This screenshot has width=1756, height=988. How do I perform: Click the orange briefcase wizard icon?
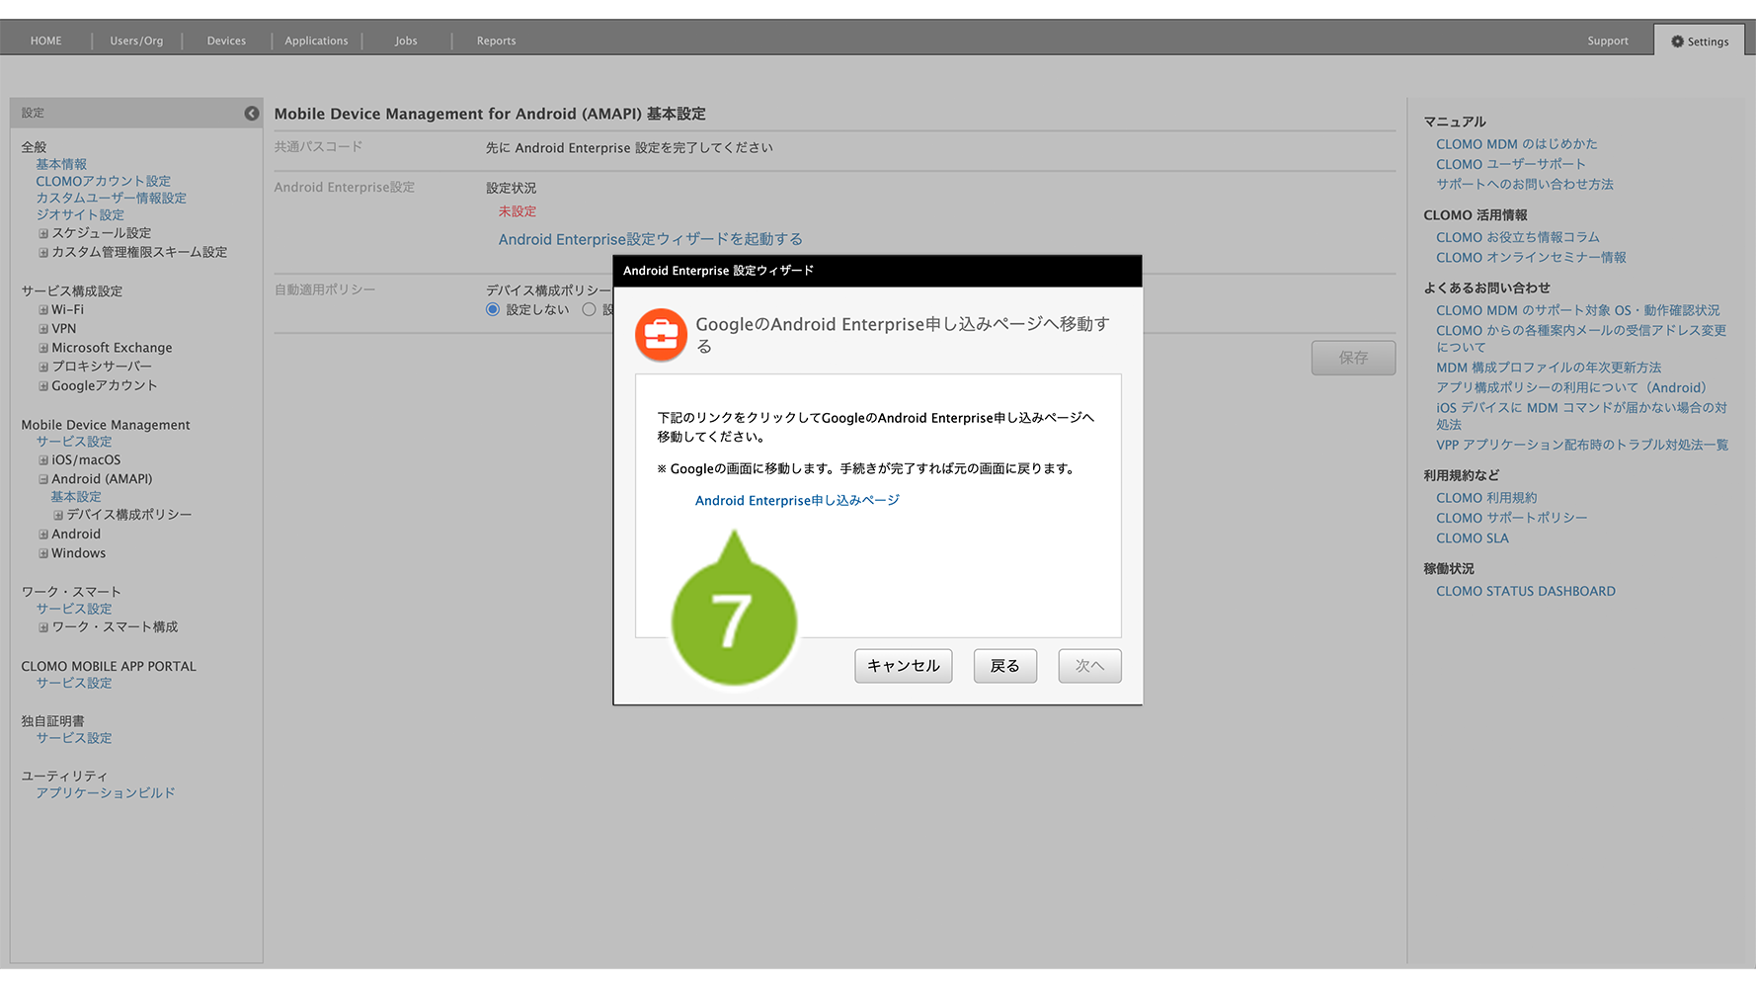click(661, 335)
